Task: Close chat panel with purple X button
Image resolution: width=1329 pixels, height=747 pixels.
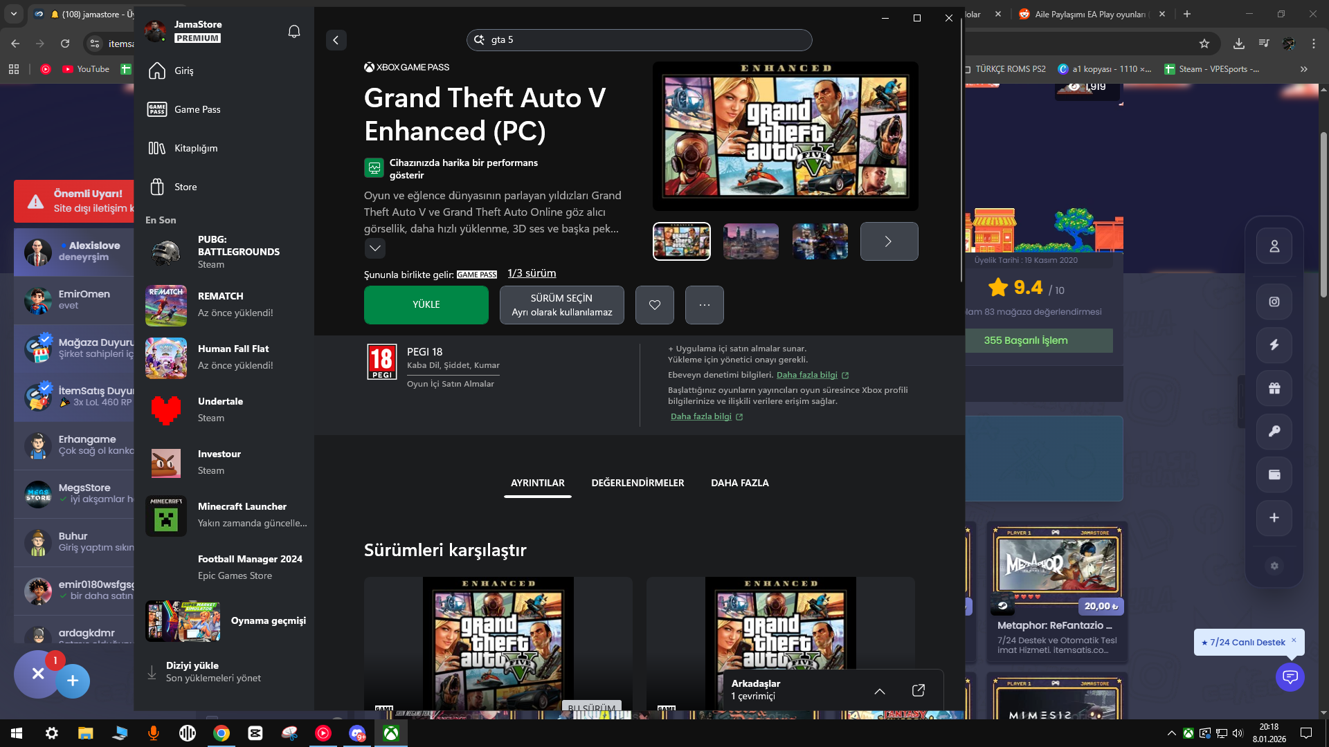Action: 38,674
